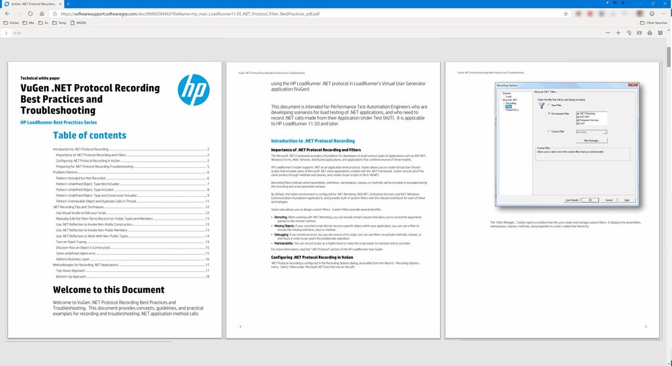This screenshot has height=366, width=672.
Task: Open TOC entry Solve undefined object error
Action: click(133, 253)
